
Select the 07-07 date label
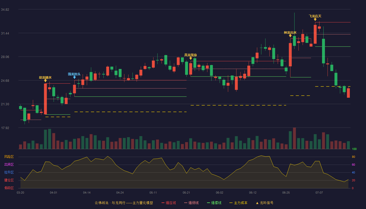click(319, 193)
